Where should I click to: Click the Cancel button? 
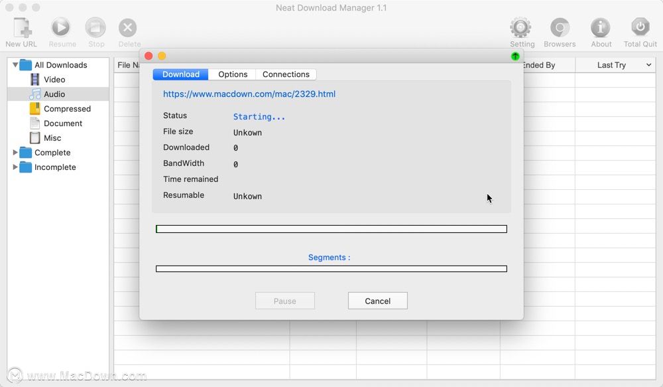pos(378,301)
